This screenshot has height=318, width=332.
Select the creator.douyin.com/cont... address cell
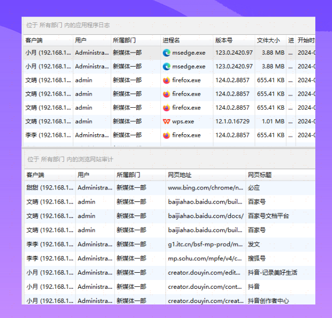point(206,287)
